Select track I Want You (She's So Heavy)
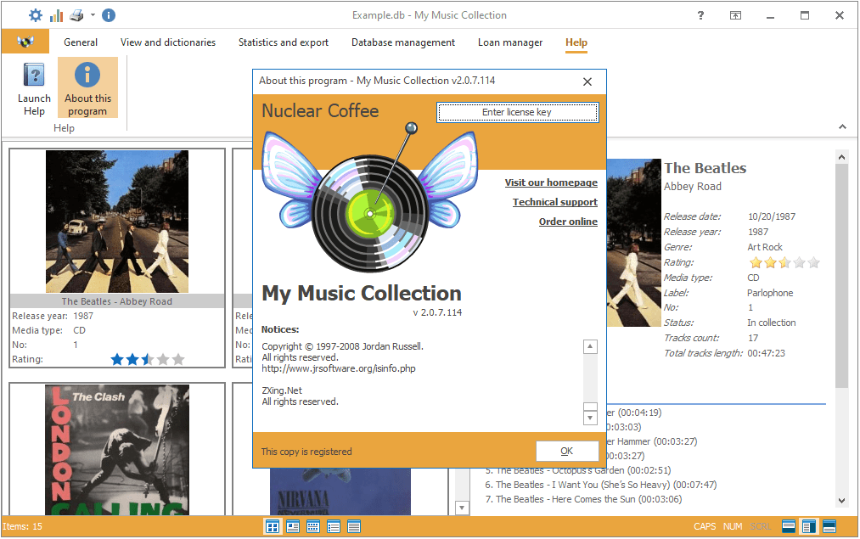The height and width of the screenshot is (539, 860). click(600, 485)
